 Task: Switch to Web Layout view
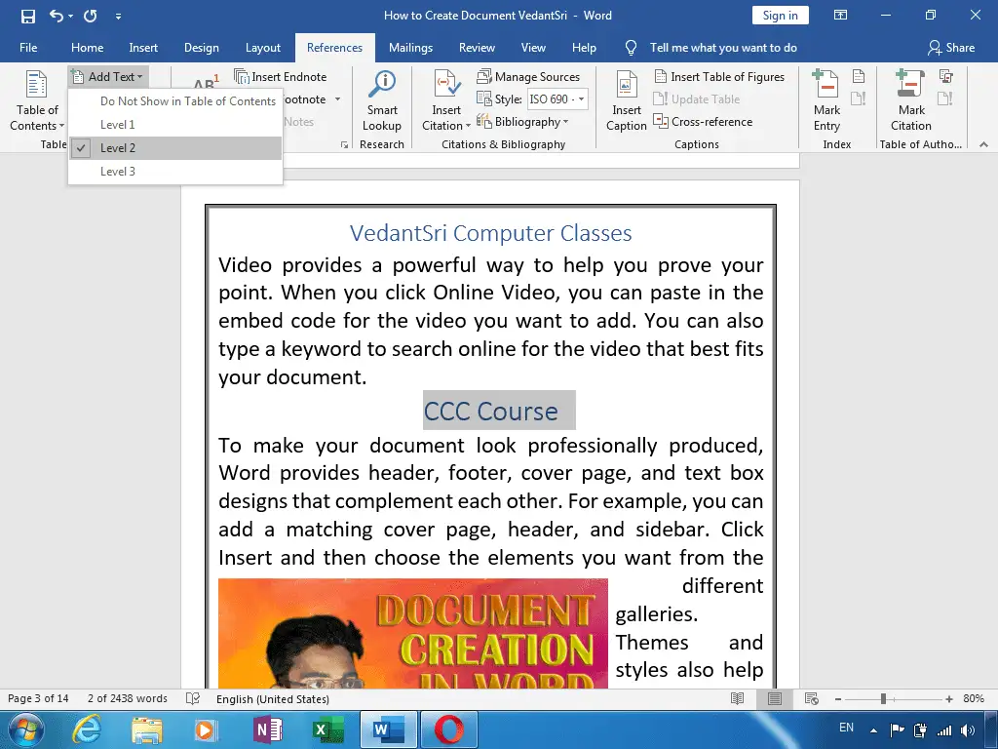[812, 698]
